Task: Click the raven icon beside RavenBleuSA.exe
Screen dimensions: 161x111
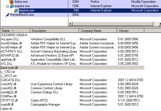Action: pyautogui.click(x=7, y=15)
